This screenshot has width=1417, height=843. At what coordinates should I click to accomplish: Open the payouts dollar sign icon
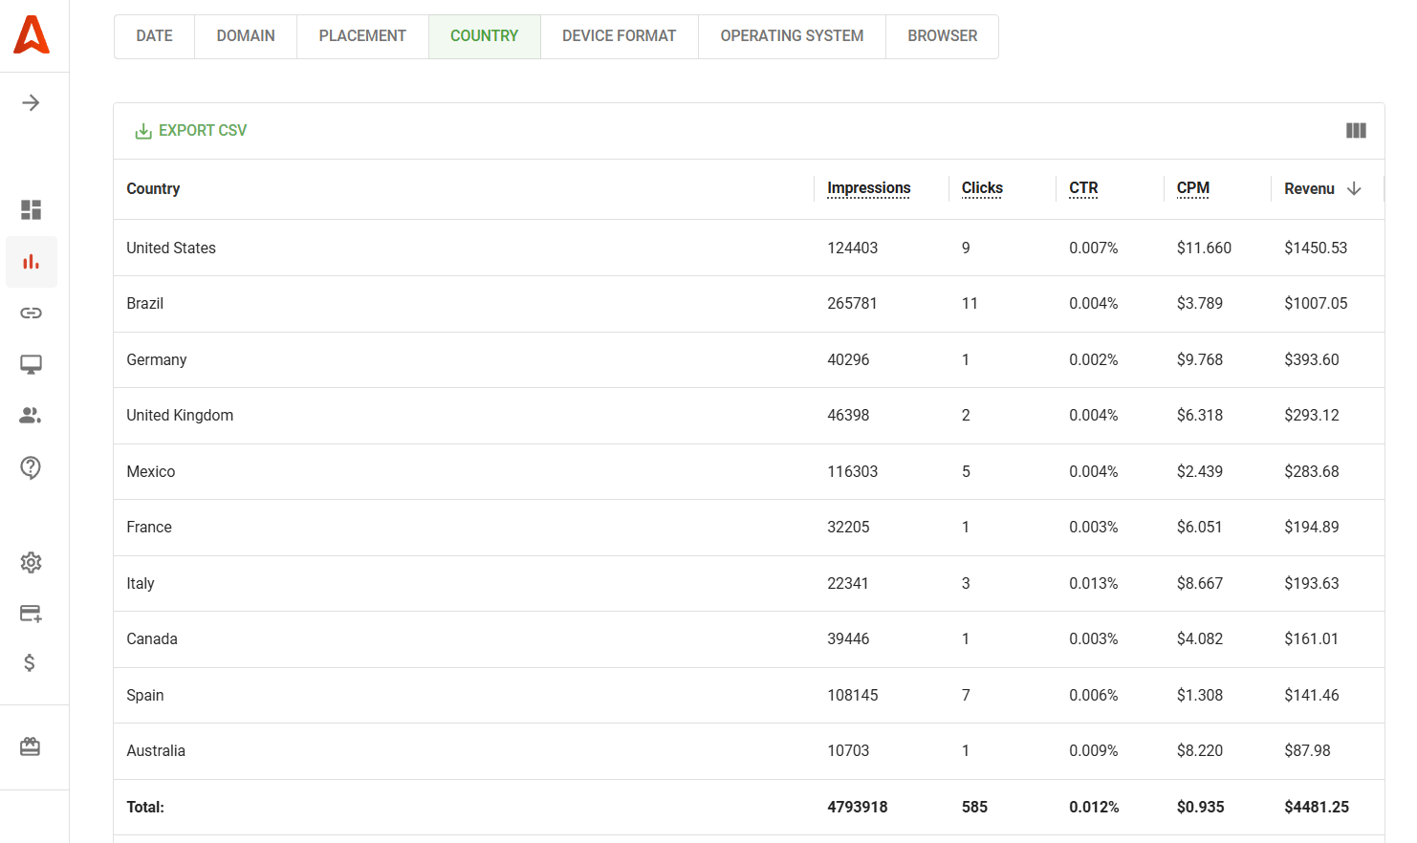30,662
